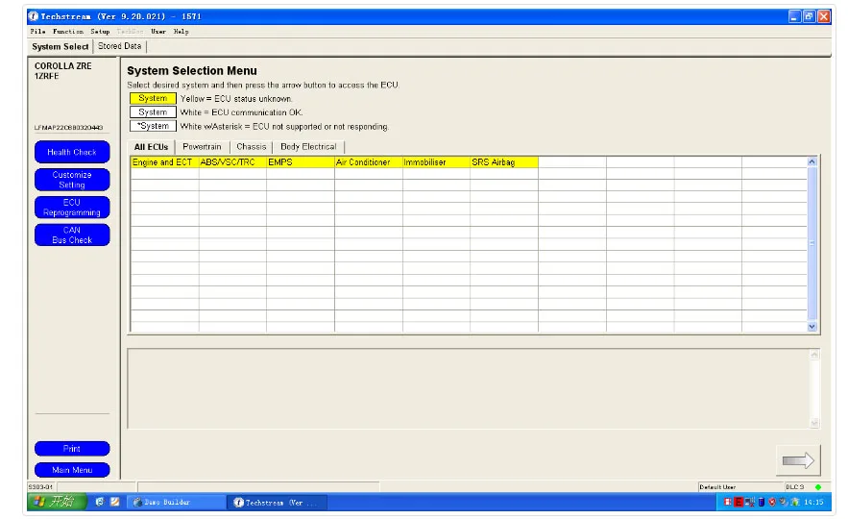Minimize the Techstream window

[794, 16]
